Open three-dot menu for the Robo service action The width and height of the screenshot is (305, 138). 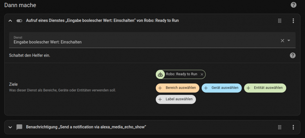click(293, 21)
